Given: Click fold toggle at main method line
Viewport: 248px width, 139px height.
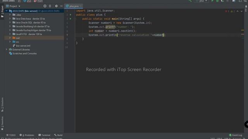Looking at the screenshot, I should pos(75,19).
